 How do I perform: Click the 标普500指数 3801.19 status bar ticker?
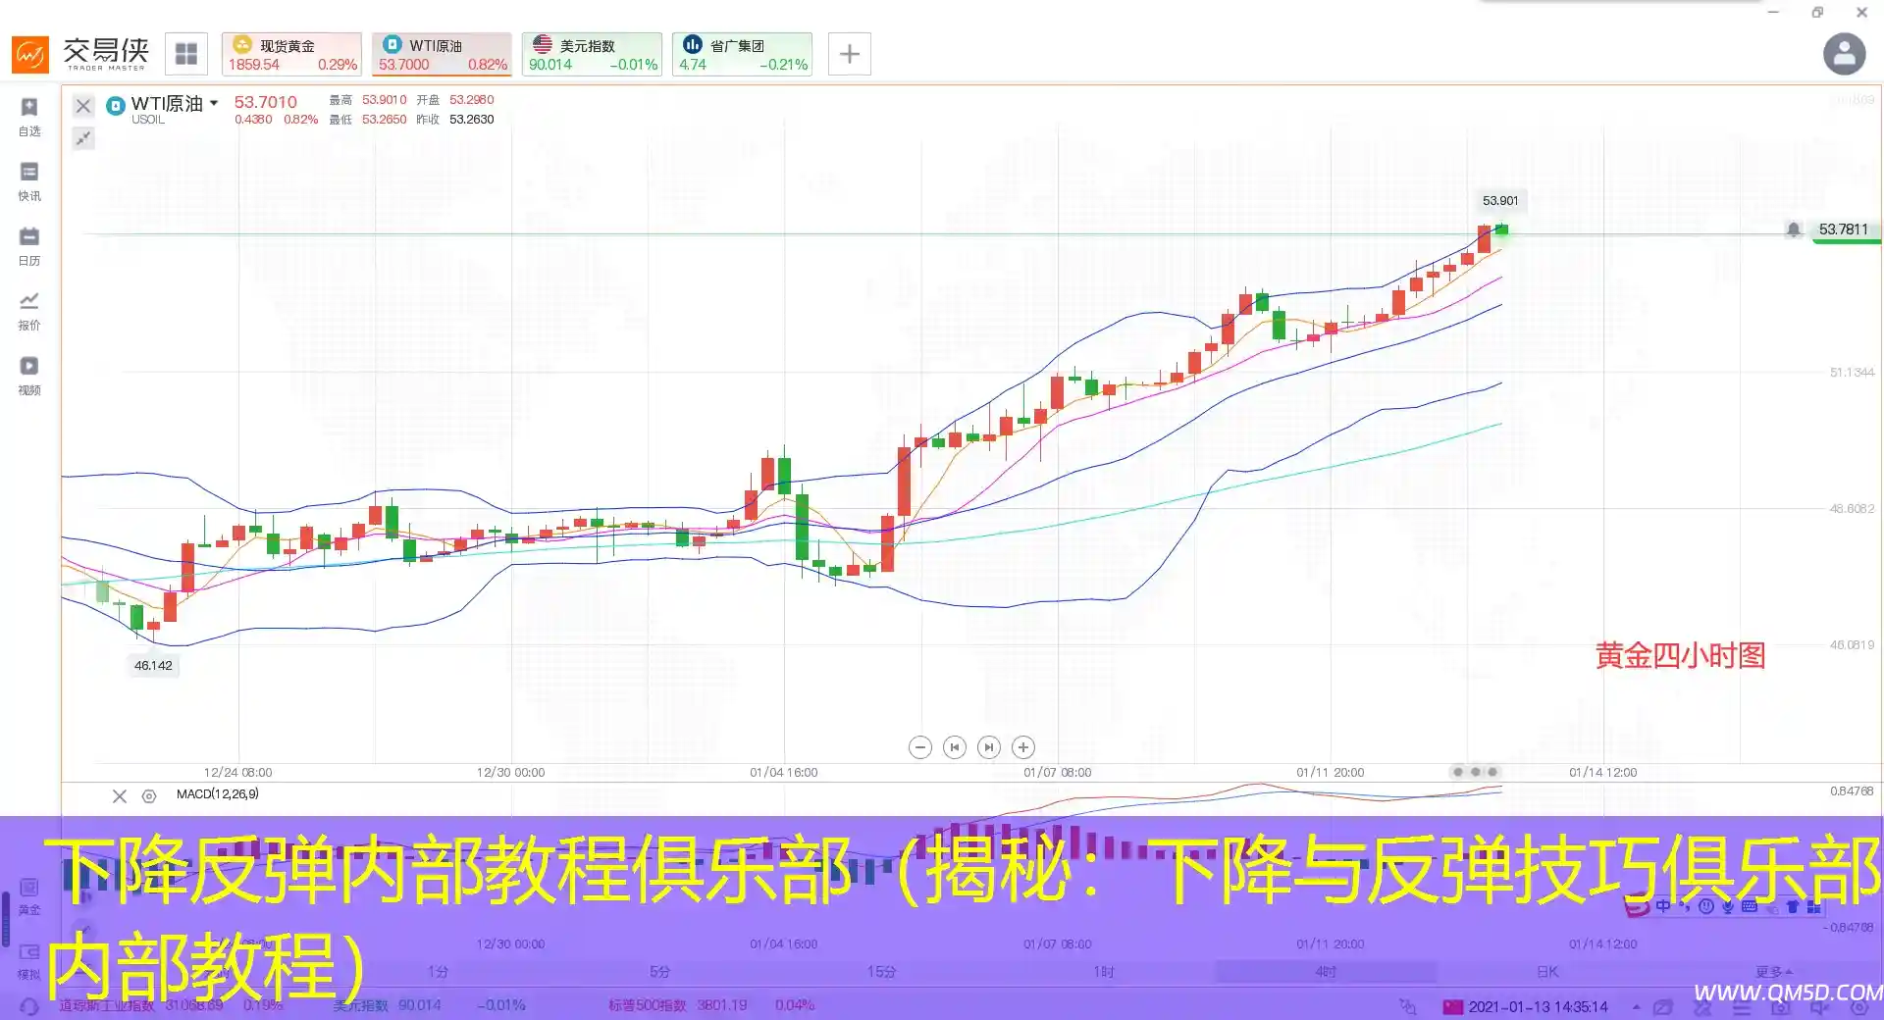[x=711, y=1005]
